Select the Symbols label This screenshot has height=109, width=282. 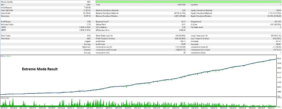coord(194,5)
